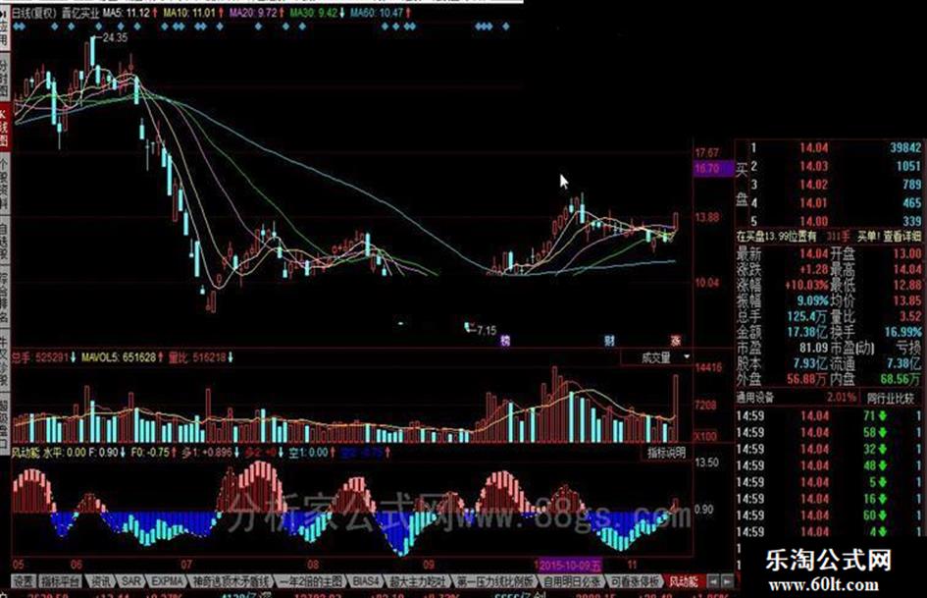The image size is (927, 598).
Task: Select the 14:59 trade row with volume 32
Action: pyautogui.click(x=830, y=449)
